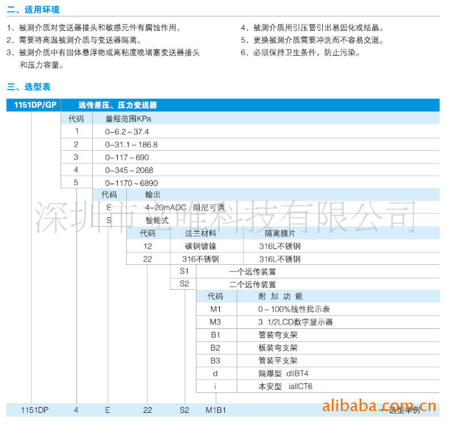Image resolution: width=453 pixels, height=427 pixels.
Task: Click the '输出' column header
Action: (153, 195)
